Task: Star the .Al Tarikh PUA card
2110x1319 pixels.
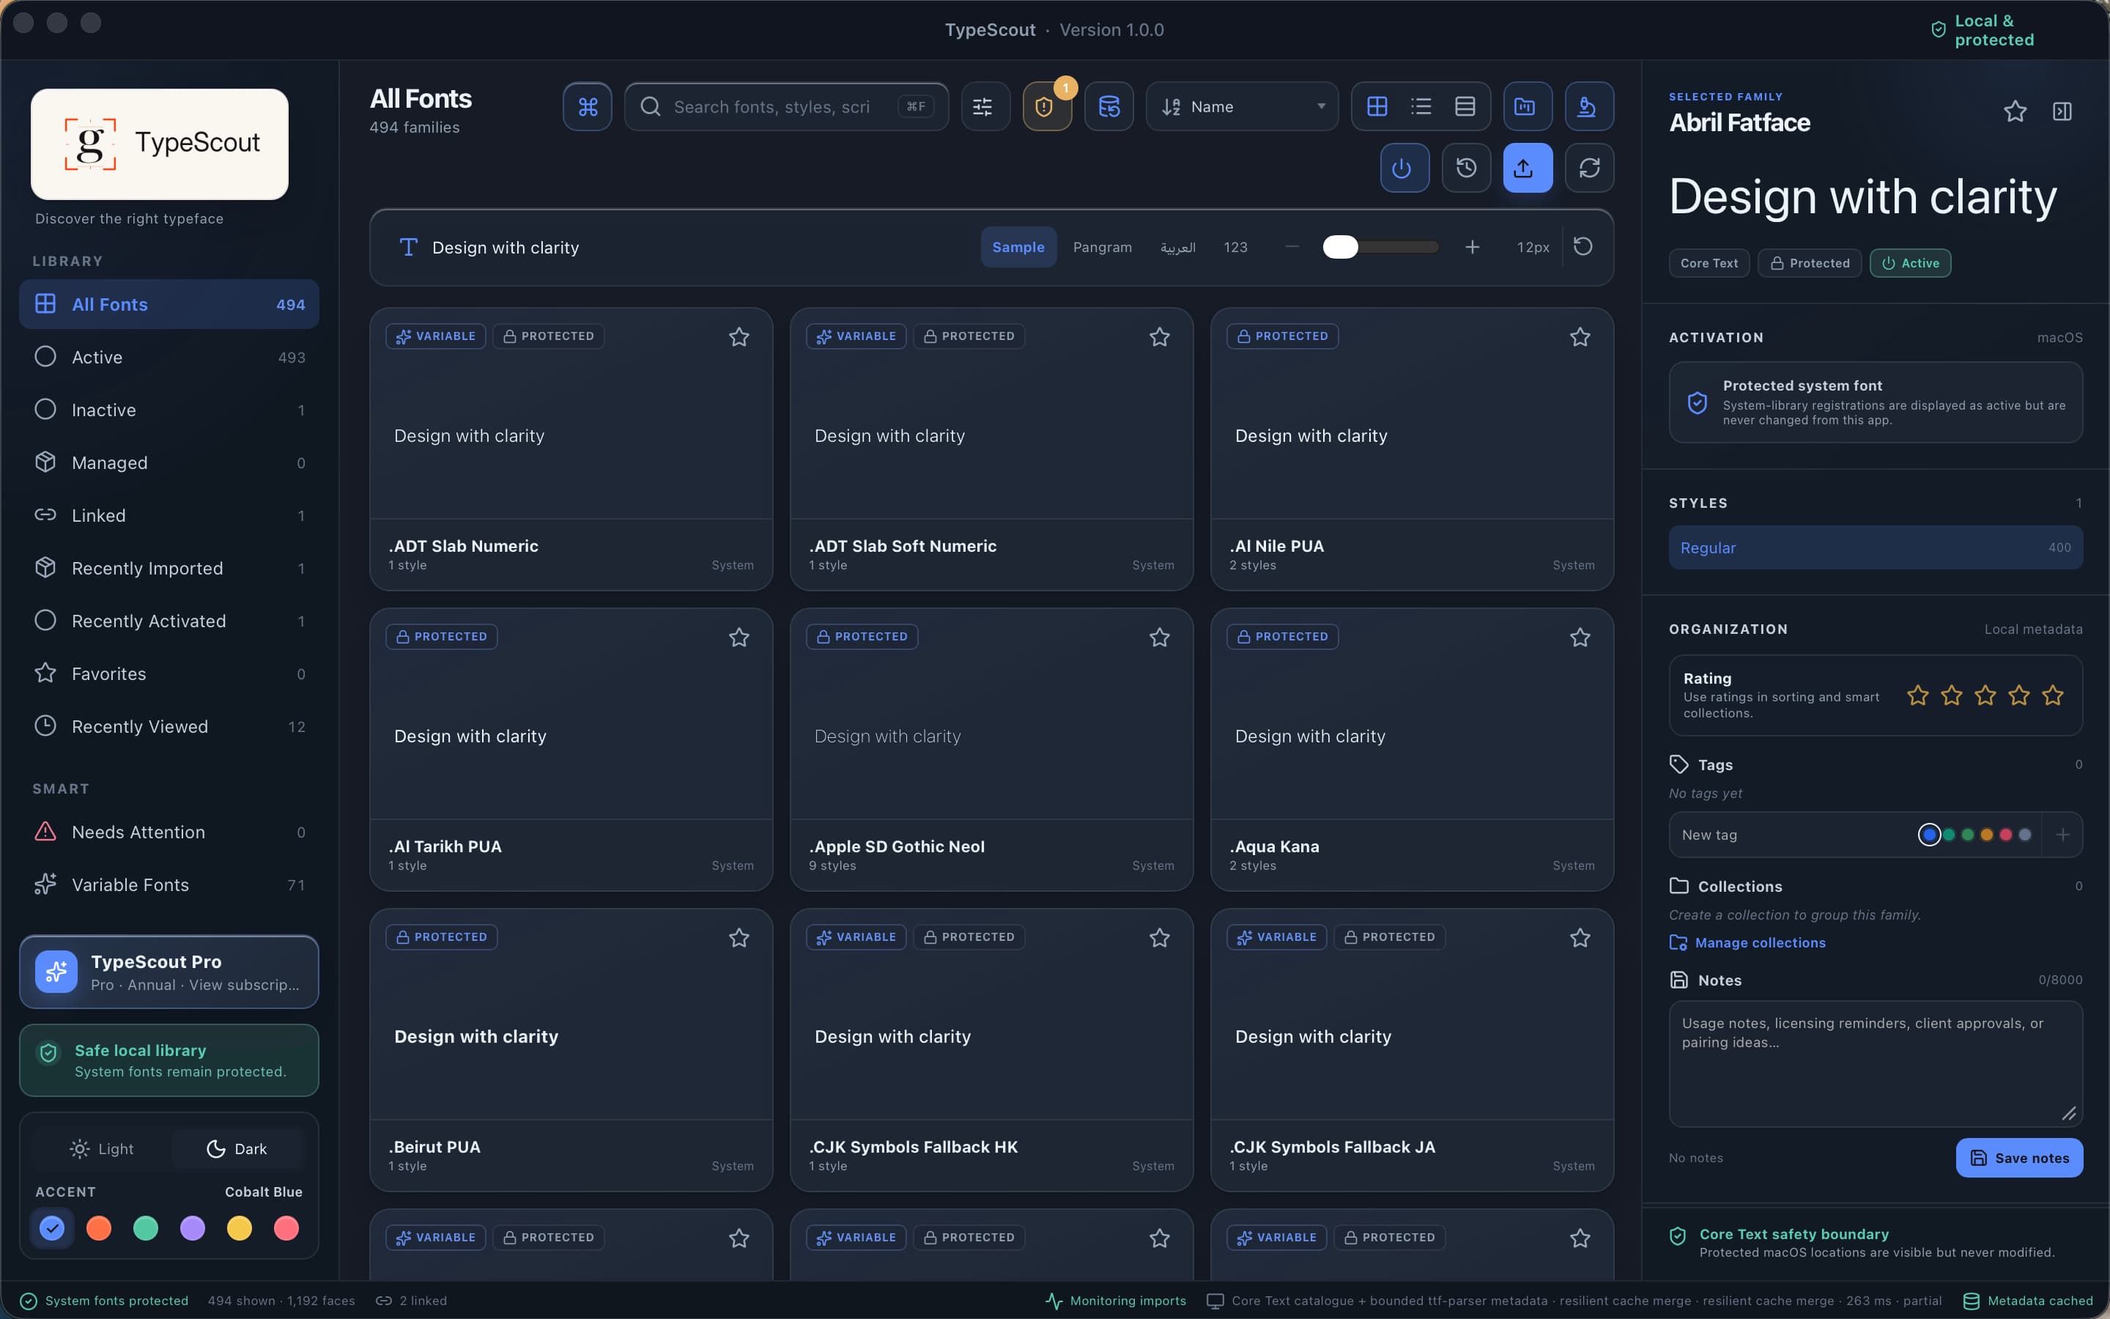Action: [x=738, y=638]
